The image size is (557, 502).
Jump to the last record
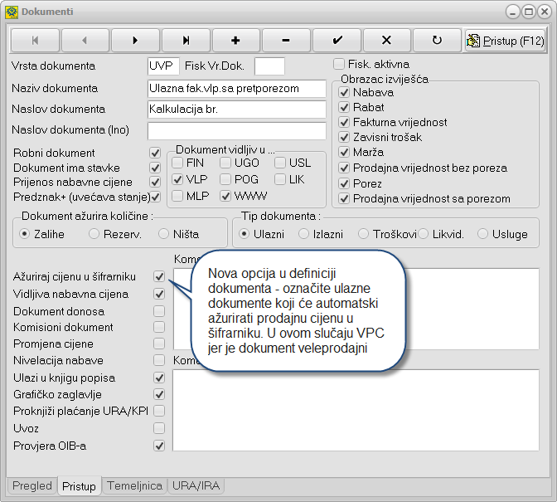click(186, 40)
